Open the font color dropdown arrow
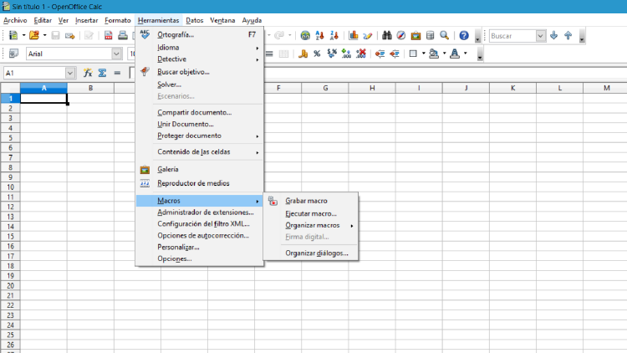Screen dimensions: 627x353 [x=466, y=54]
